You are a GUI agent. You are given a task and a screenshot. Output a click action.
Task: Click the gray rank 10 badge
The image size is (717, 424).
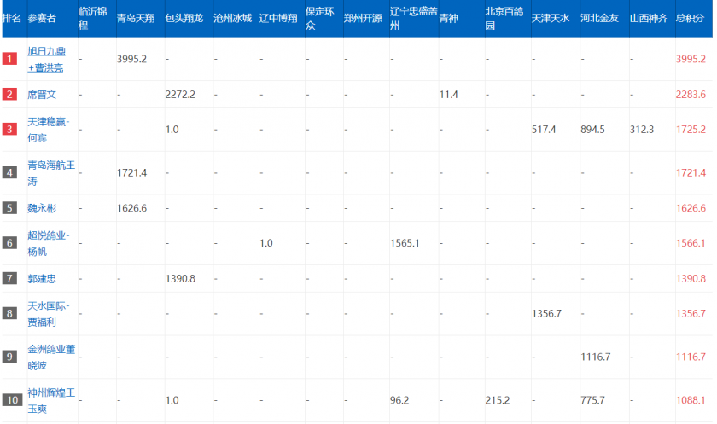[12, 400]
